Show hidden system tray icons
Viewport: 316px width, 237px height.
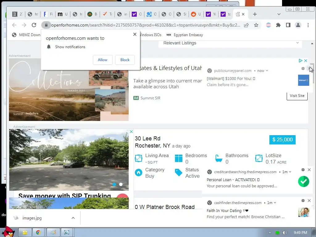pyautogui.click(x=270, y=233)
